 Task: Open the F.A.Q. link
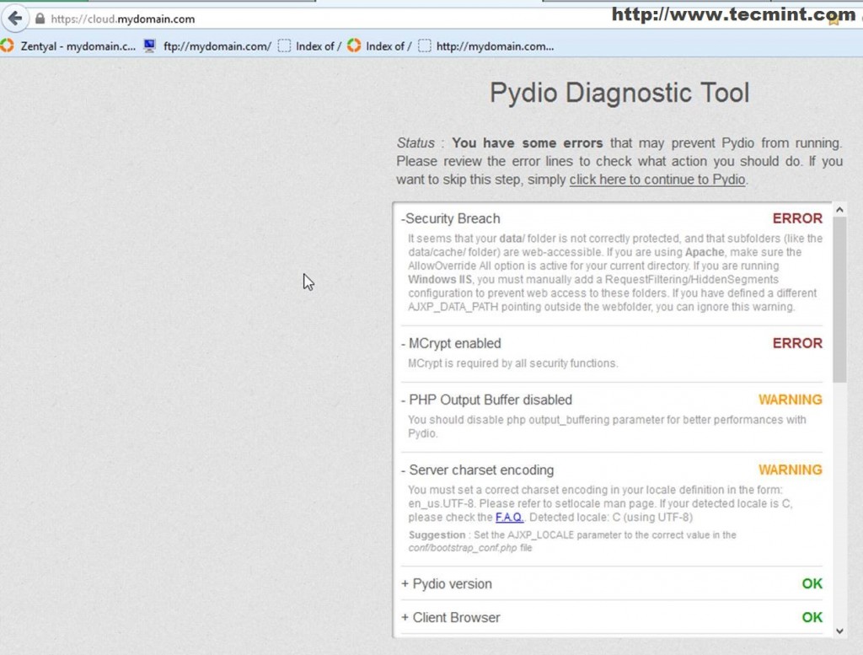tap(509, 518)
